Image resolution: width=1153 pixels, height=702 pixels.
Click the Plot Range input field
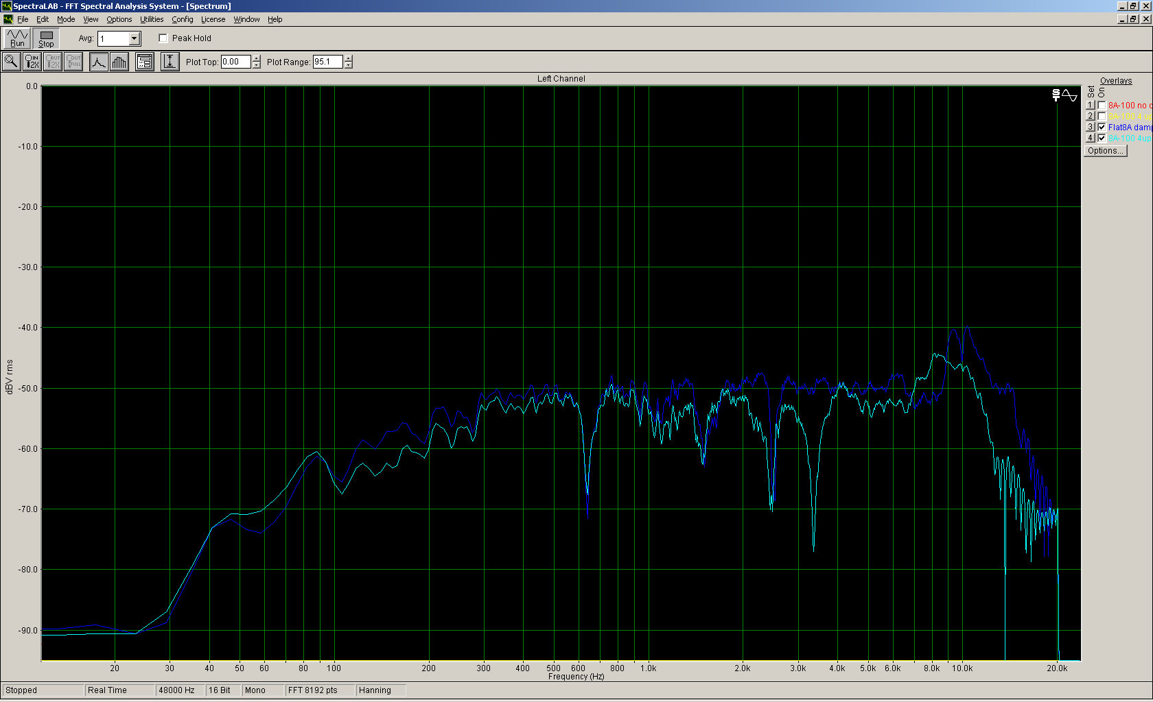pos(328,62)
